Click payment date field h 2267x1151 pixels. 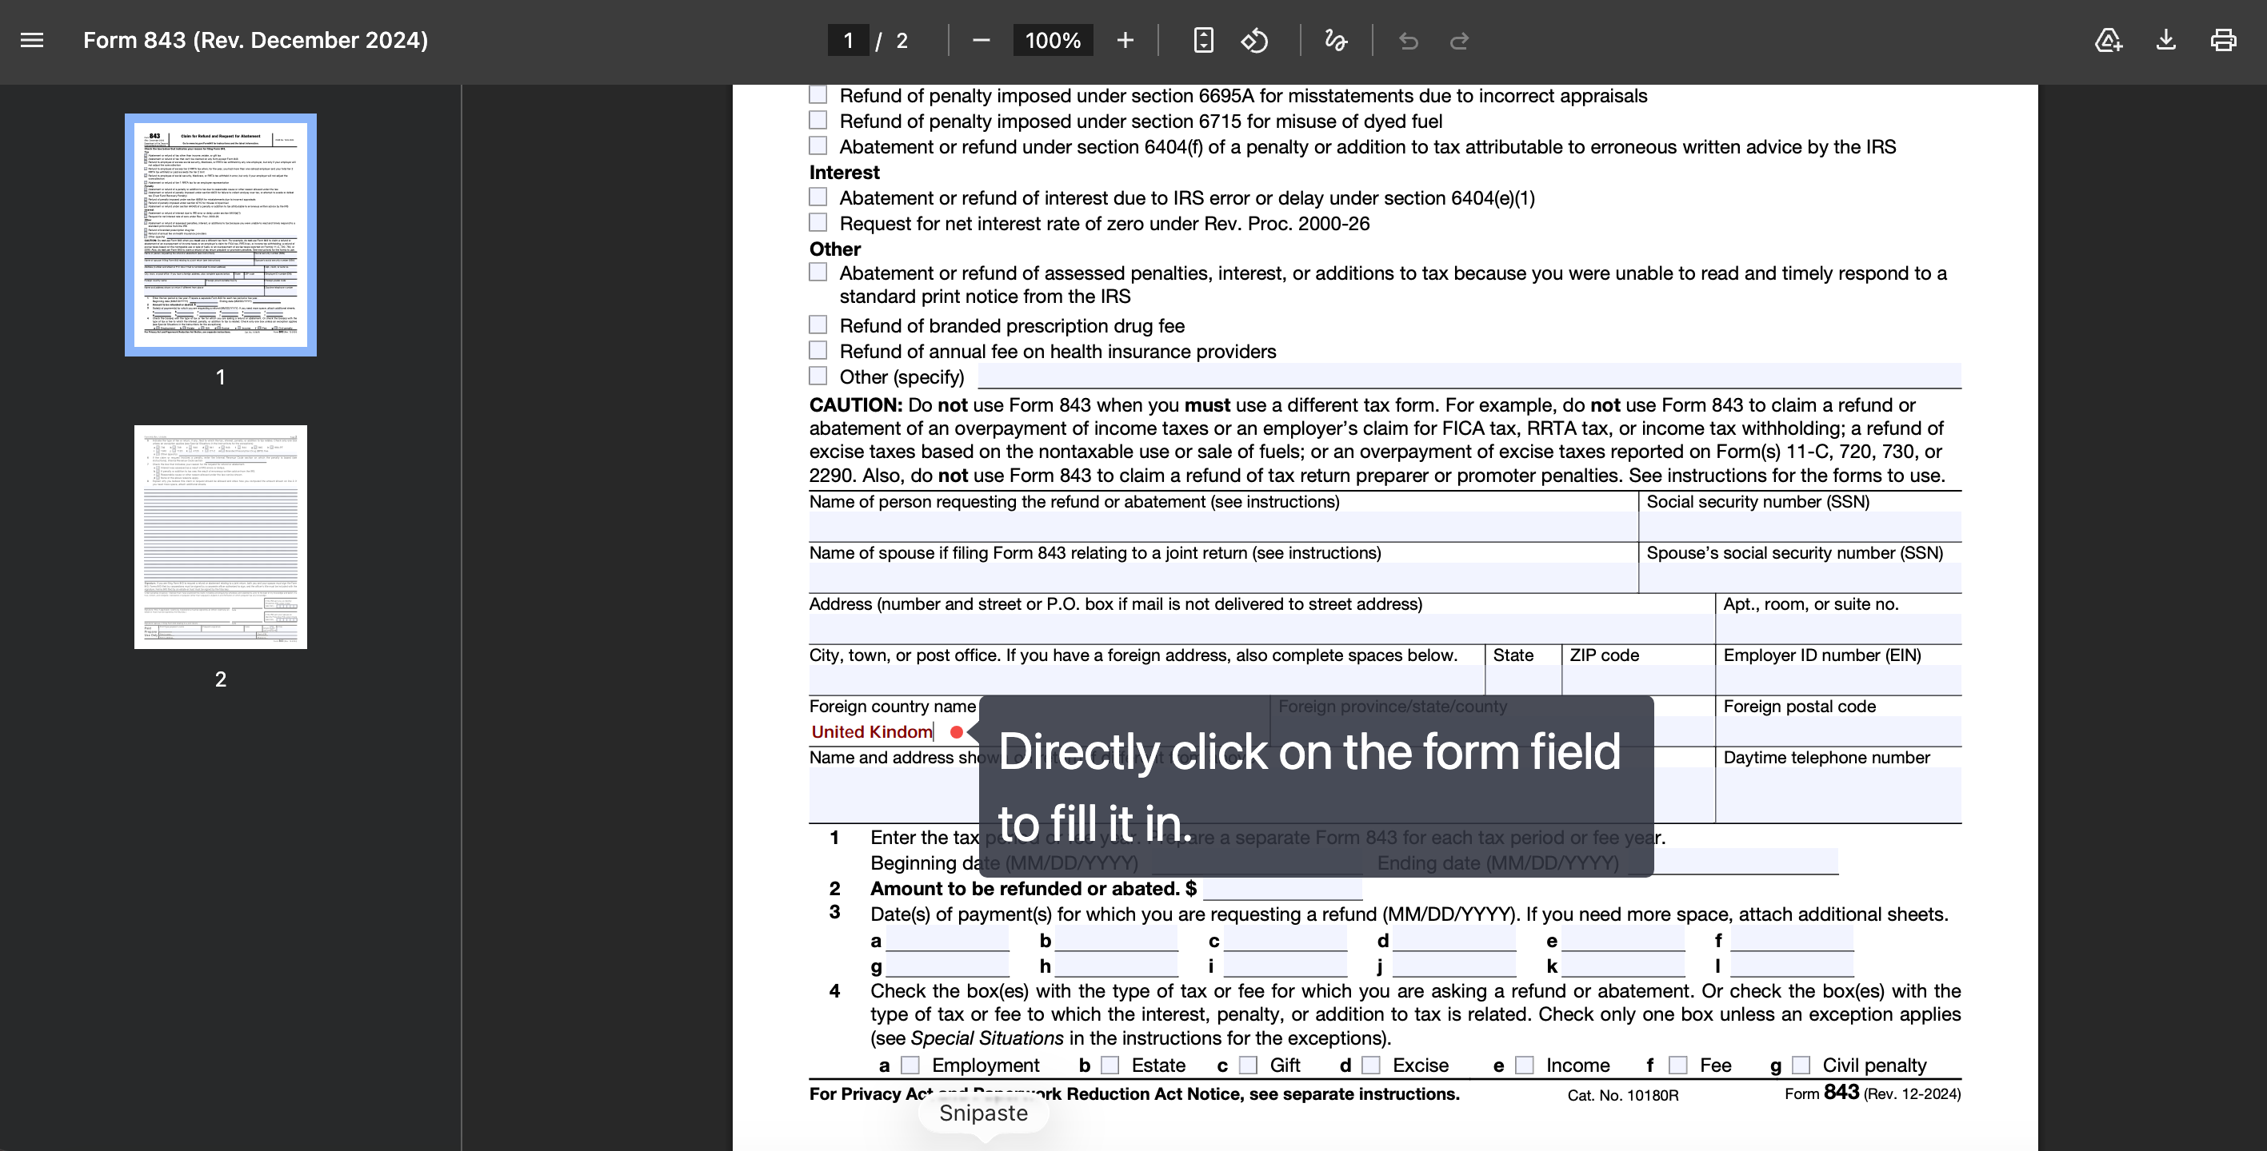1116,965
